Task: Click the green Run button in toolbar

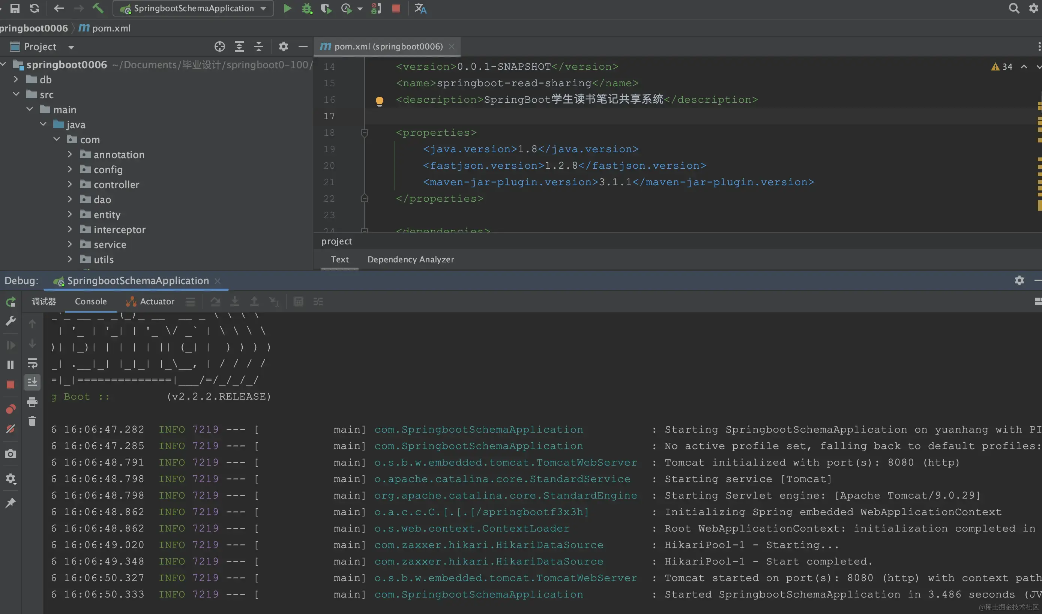Action: 287,8
